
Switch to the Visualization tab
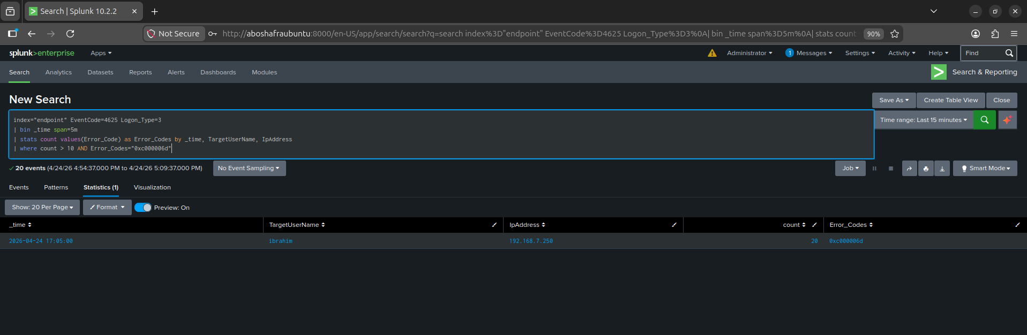[x=152, y=187]
